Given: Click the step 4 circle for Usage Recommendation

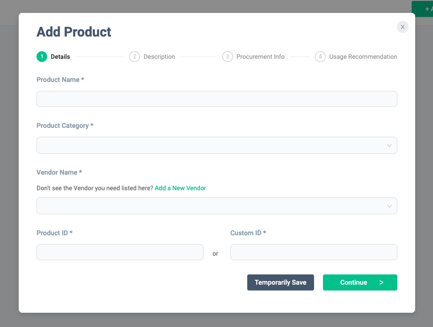Looking at the screenshot, I should [x=320, y=57].
